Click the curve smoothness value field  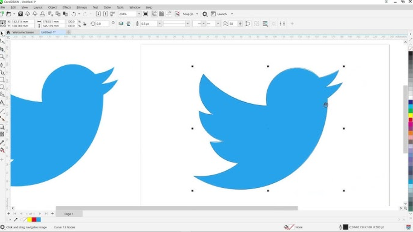[233, 24]
